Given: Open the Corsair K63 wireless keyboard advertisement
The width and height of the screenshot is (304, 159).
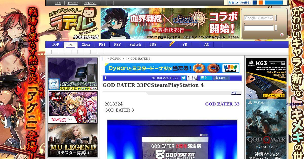Looking at the screenshot, I should 266,78.
